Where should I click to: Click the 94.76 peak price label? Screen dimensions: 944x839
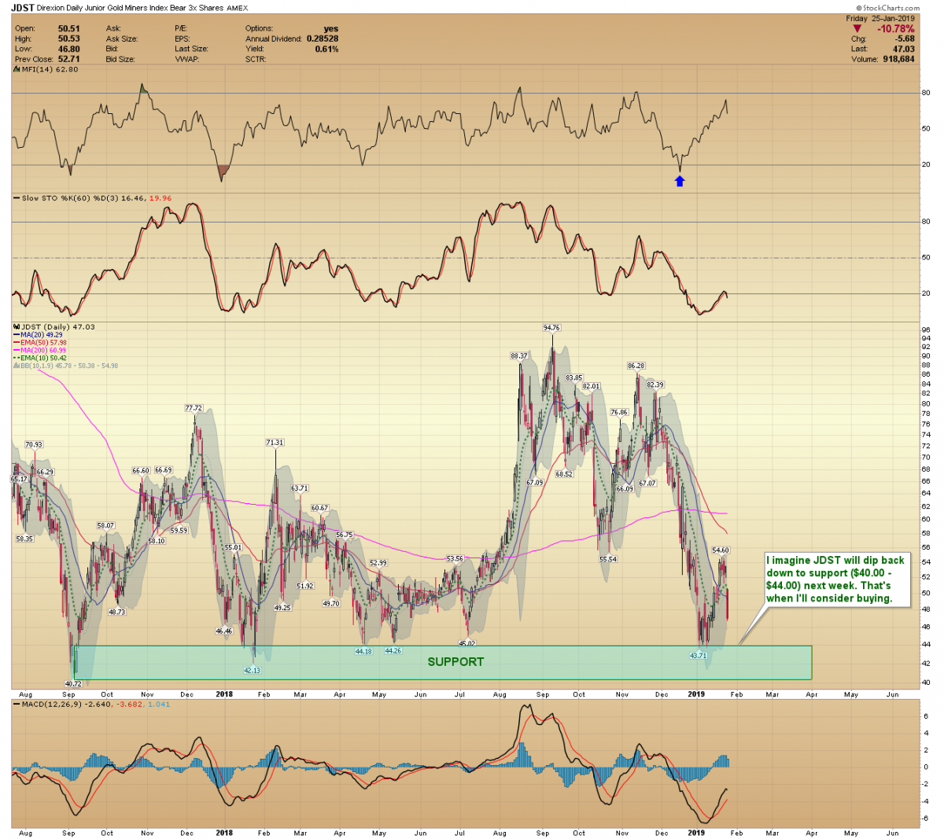click(x=551, y=327)
